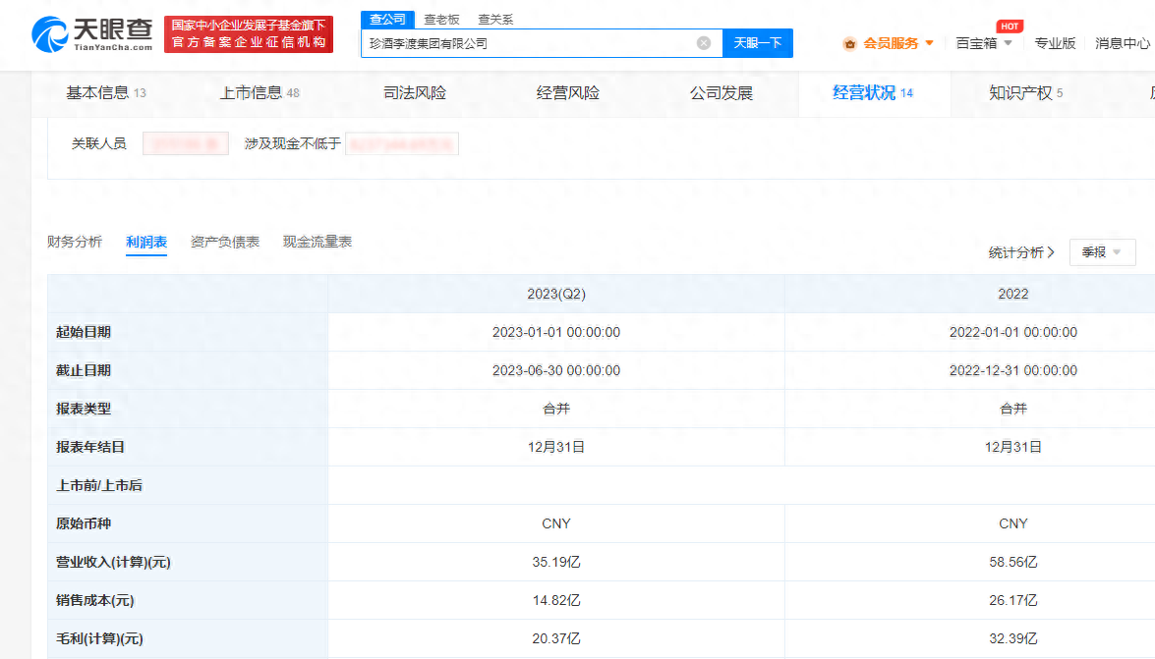Open the 季报 period dropdown
The width and height of the screenshot is (1155, 659).
[x=1102, y=252]
